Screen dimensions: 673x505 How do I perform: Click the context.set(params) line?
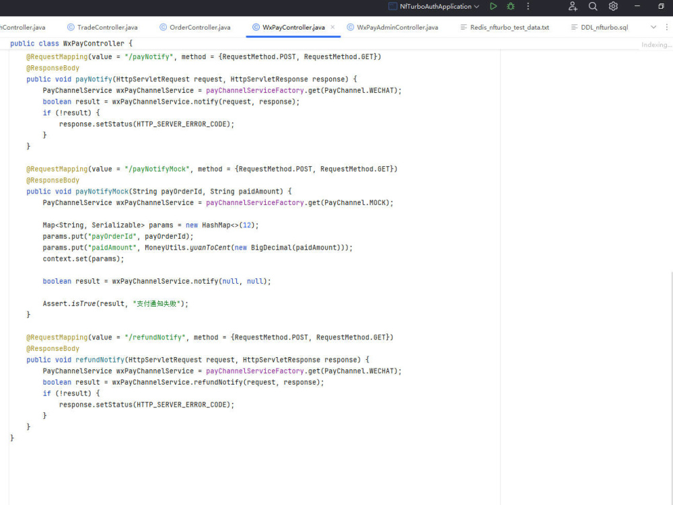[83, 259]
